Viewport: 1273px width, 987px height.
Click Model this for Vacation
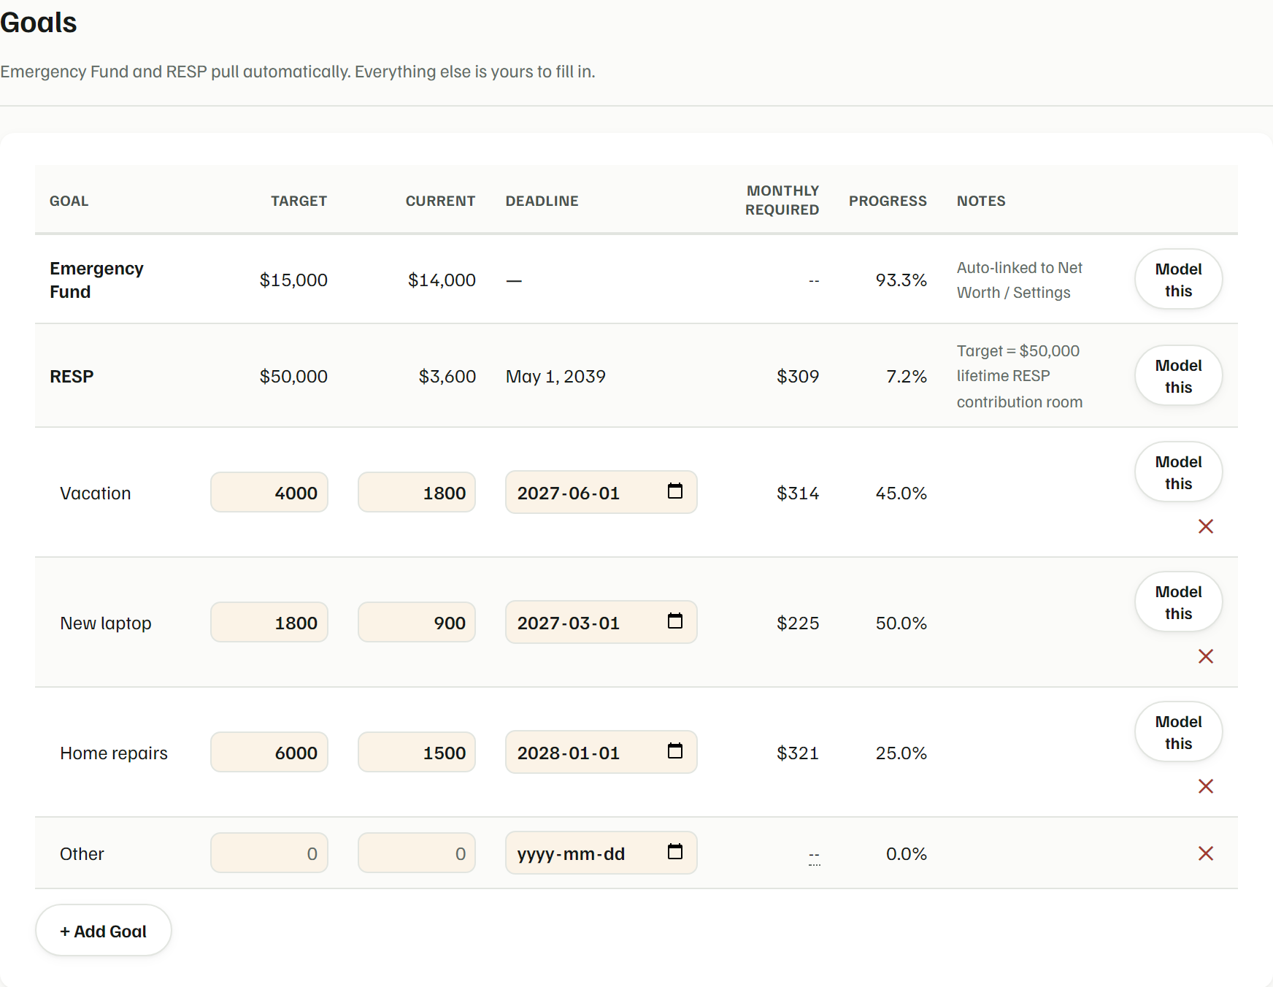point(1178,472)
